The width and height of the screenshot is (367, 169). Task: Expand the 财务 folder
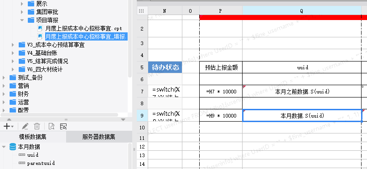pos(4,94)
